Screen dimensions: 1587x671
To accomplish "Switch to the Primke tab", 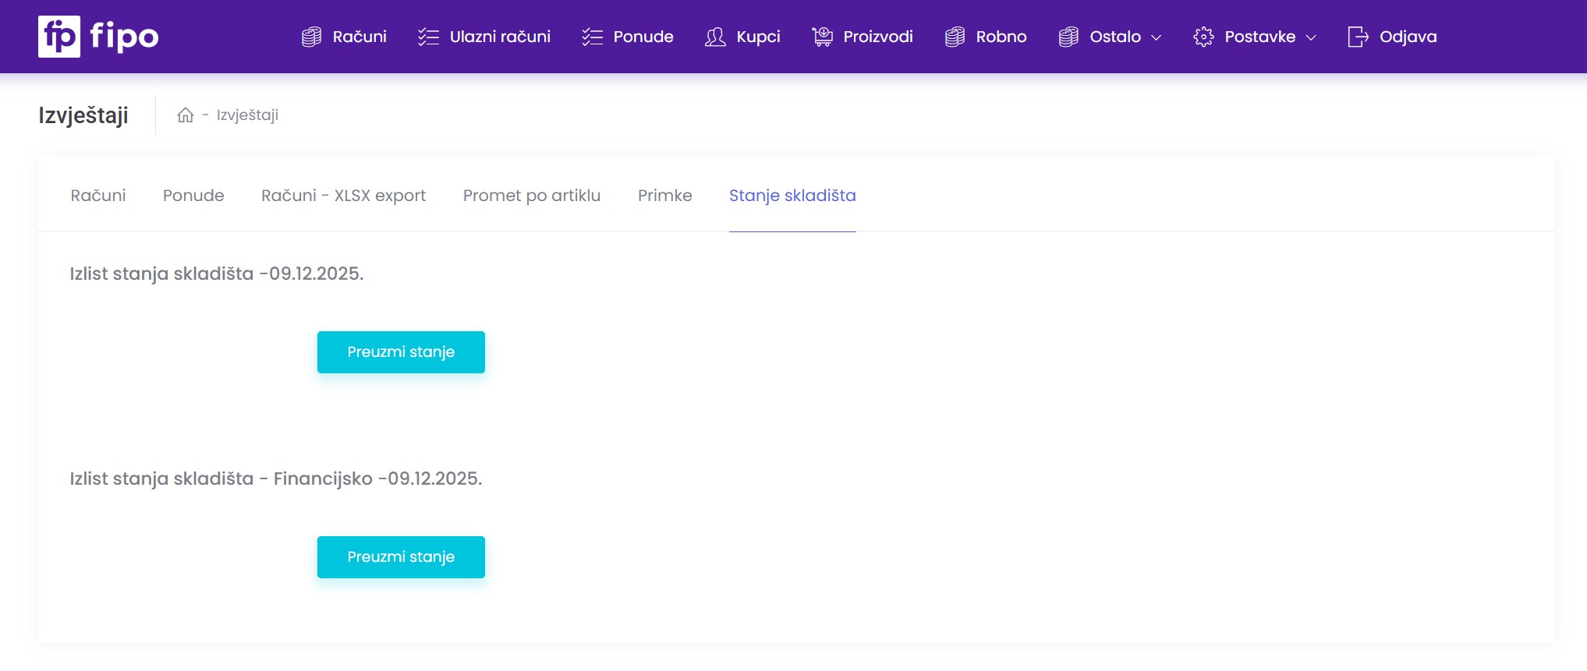I will (664, 196).
